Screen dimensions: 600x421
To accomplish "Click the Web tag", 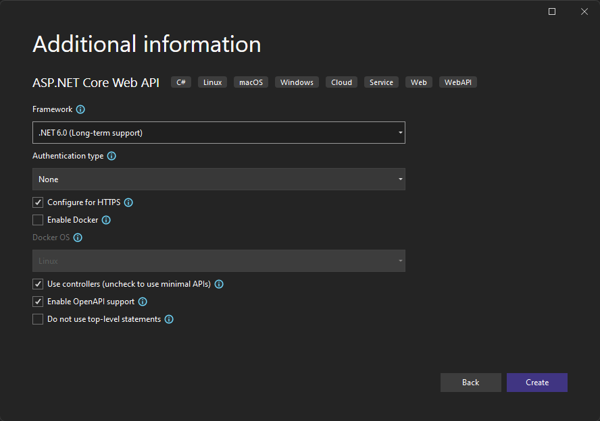I will click(x=419, y=82).
